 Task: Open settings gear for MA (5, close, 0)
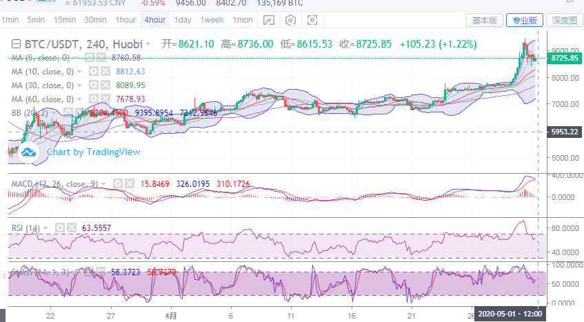[x=90, y=57]
